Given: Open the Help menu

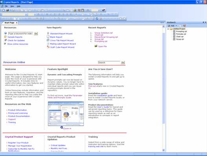Looking at the screenshot, I should point(18,6).
